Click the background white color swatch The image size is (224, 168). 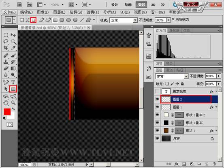coord(12,117)
